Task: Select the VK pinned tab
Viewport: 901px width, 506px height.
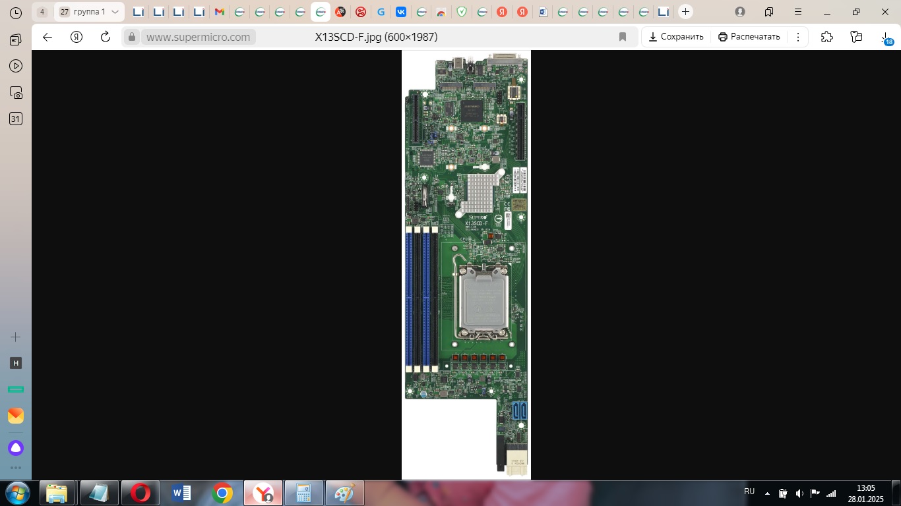Action: click(x=400, y=12)
